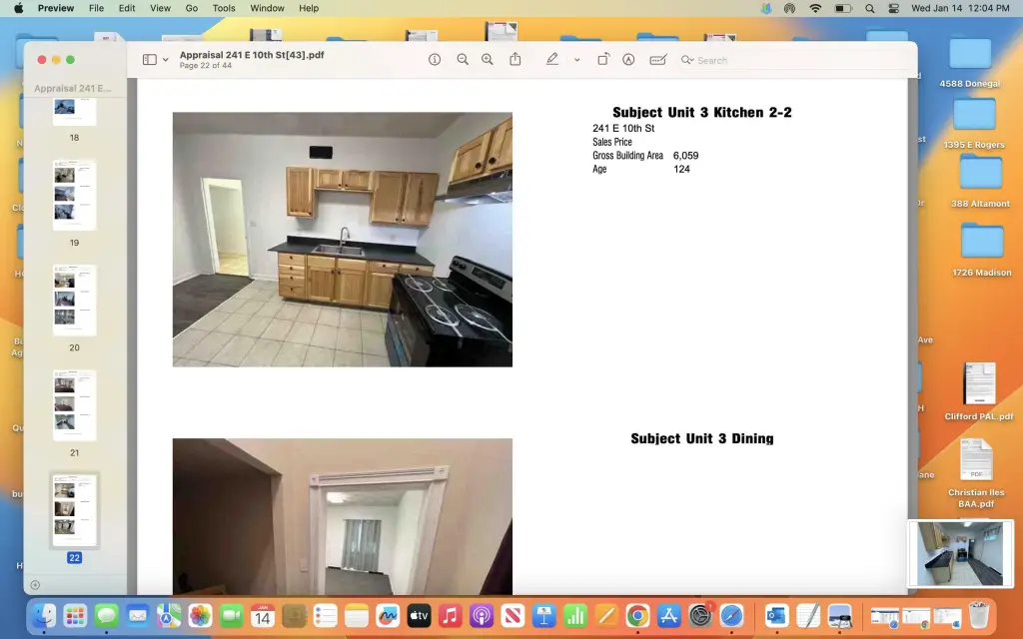Expand the markup tools chevron
Image resolution: width=1023 pixels, height=639 pixels.
575,61
